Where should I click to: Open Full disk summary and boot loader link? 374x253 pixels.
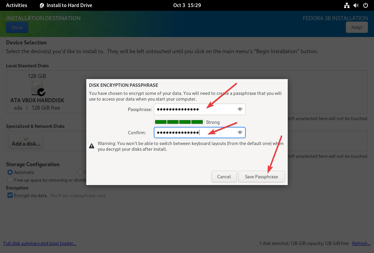coord(40,243)
